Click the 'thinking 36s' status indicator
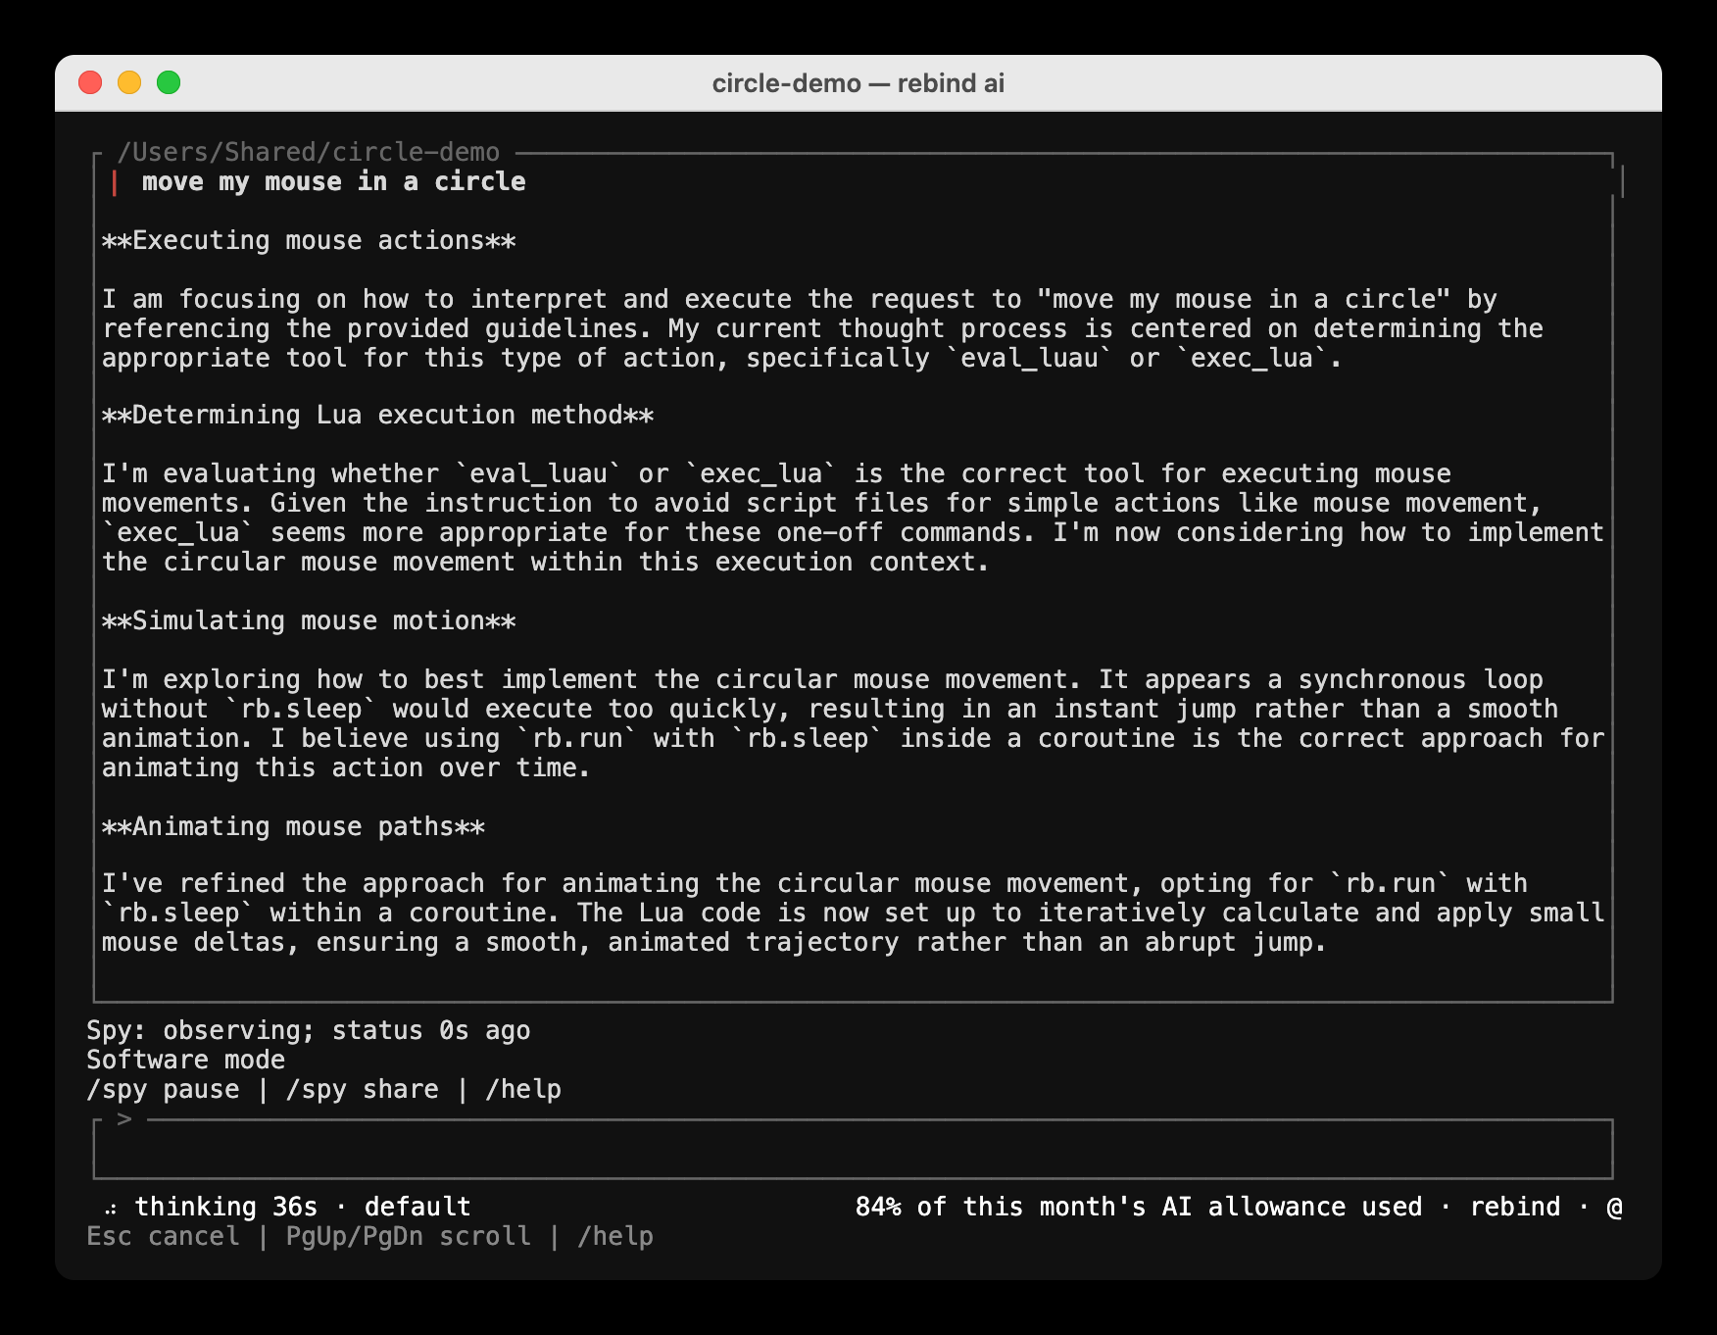The height and width of the screenshot is (1335, 1717). (x=226, y=1208)
